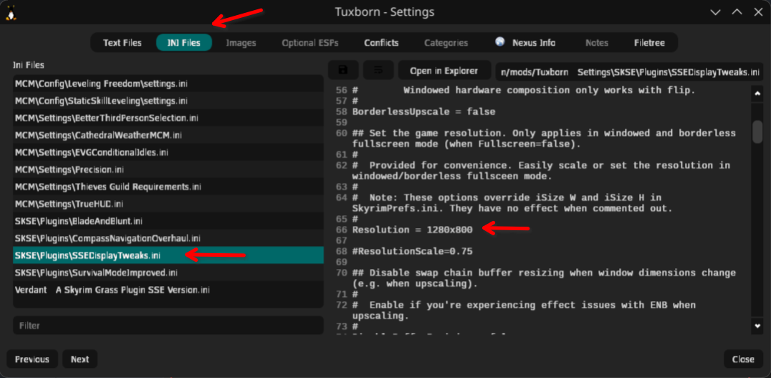Click the editor scroll up arrow

757,93
